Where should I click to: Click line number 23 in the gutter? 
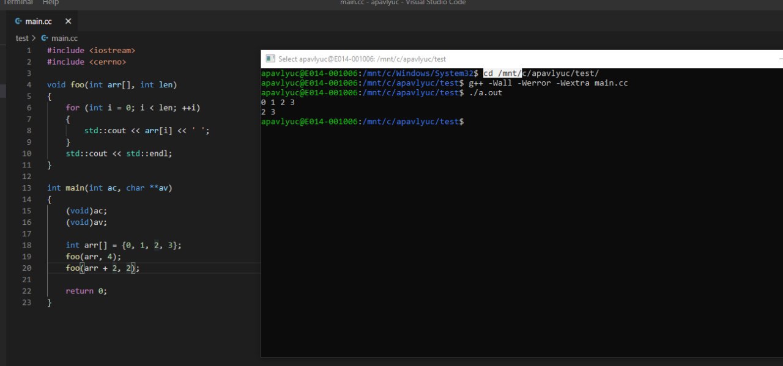(x=26, y=302)
